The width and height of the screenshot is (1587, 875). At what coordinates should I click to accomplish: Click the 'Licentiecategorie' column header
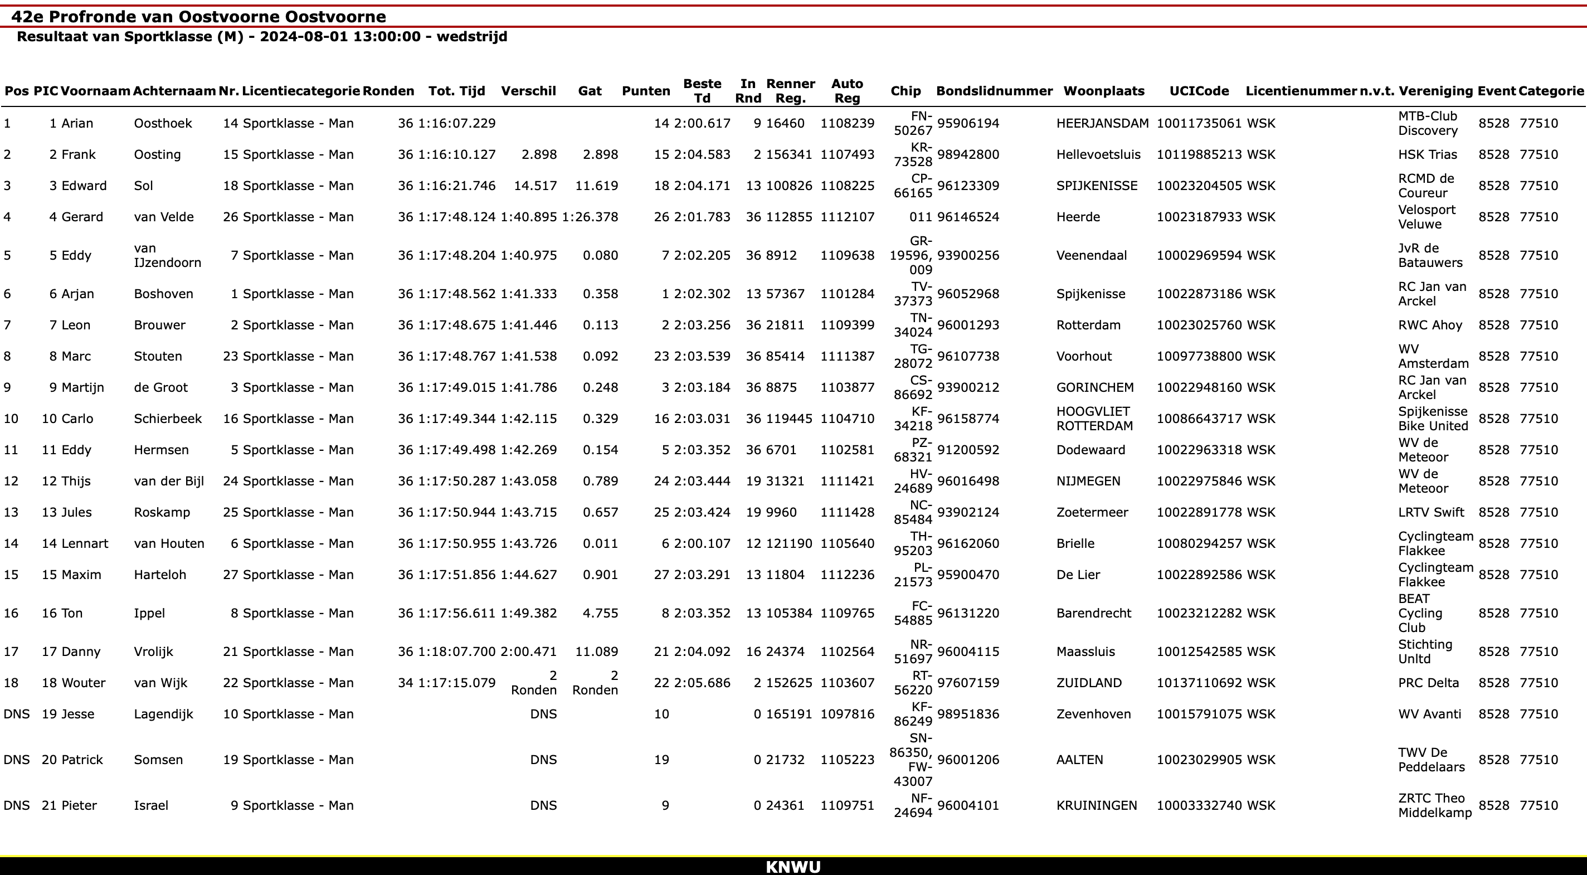tap(301, 91)
